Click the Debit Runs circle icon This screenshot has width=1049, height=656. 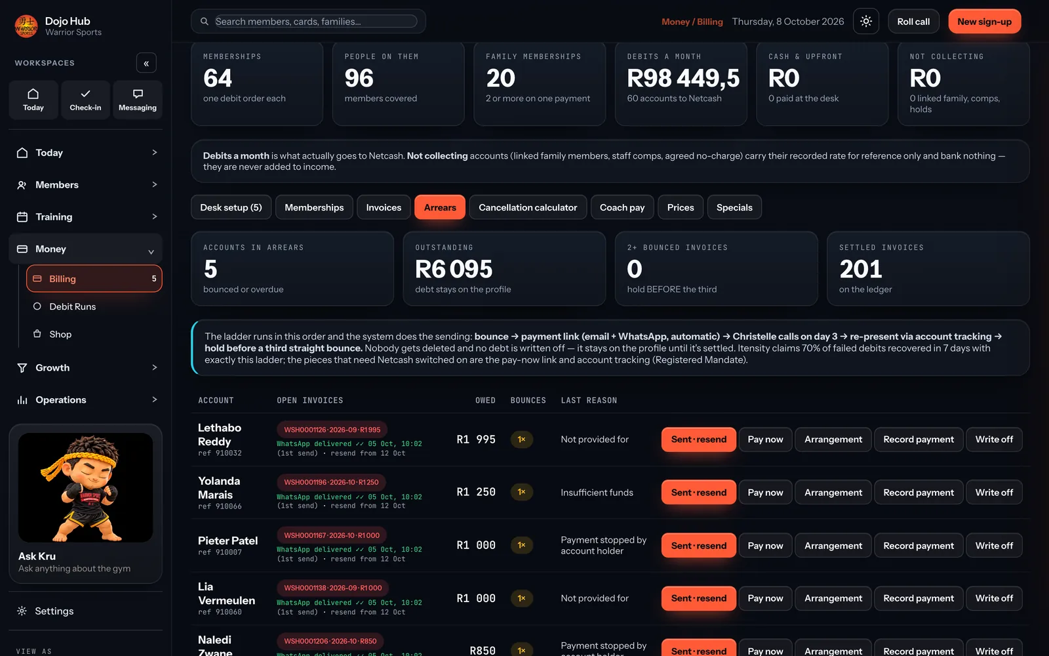tap(37, 306)
